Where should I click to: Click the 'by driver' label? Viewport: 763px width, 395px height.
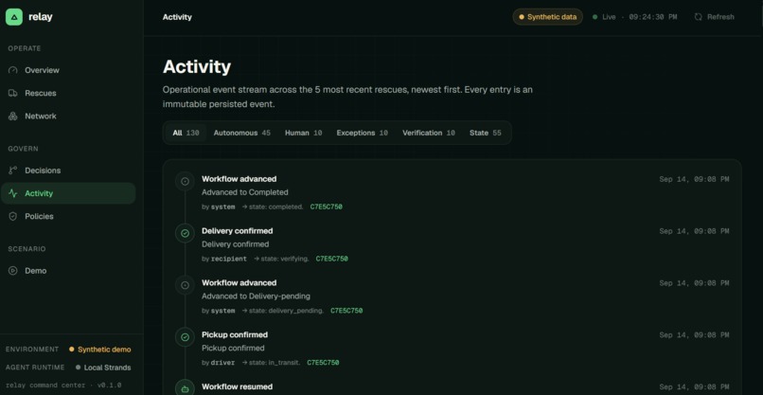219,363
